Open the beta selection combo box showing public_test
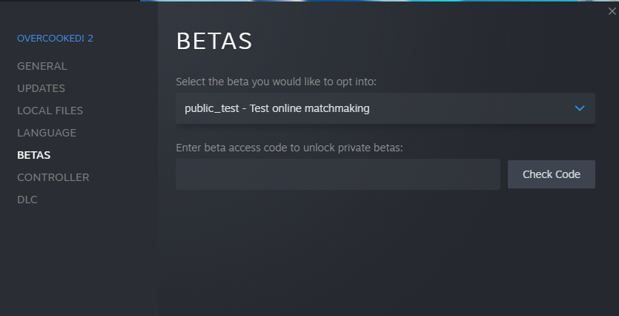The height and width of the screenshot is (316, 619). [x=385, y=108]
